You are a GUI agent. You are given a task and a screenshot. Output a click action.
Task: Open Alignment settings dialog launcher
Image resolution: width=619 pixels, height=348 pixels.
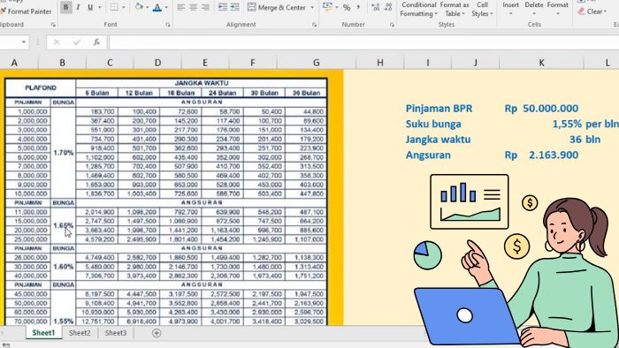click(314, 25)
